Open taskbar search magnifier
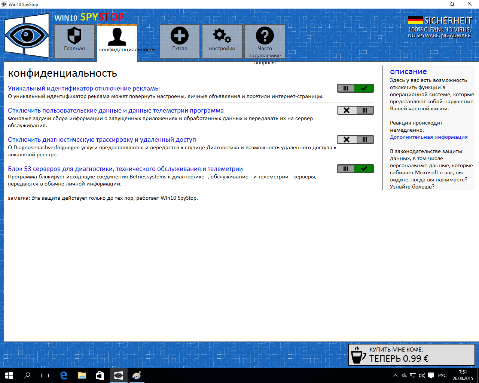Image resolution: width=479 pixels, height=383 pixels. click(27, 376)
